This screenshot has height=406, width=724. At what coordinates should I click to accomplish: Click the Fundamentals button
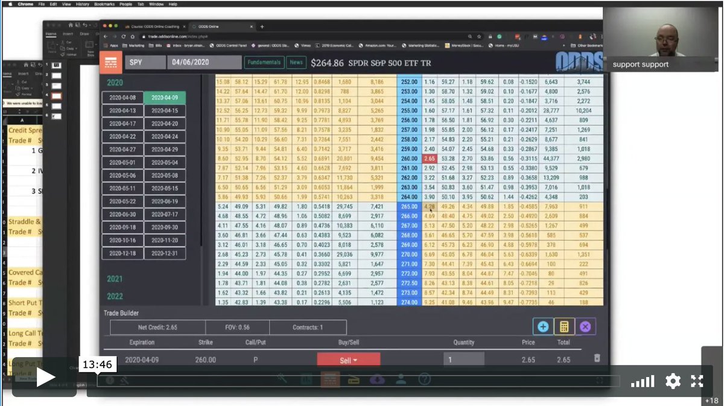(264, 62)
